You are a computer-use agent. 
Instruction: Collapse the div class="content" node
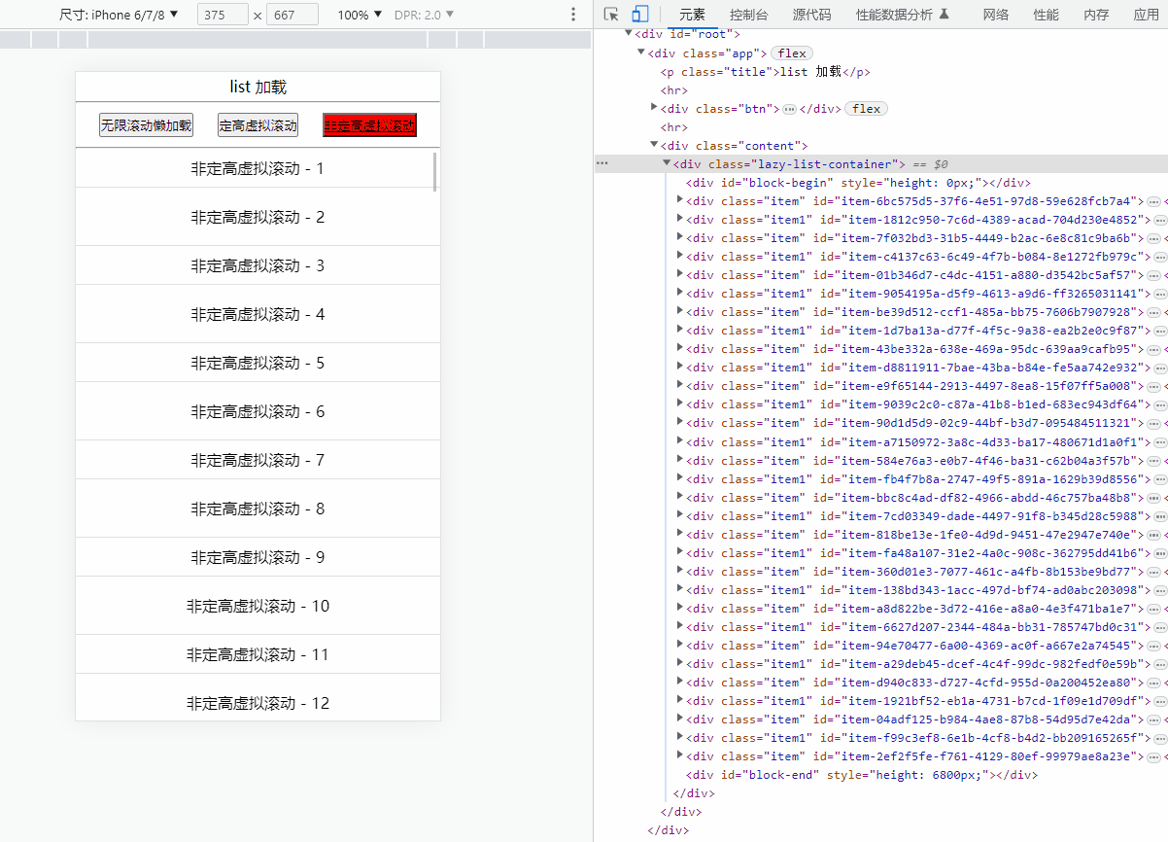click(x=654, y=145)
